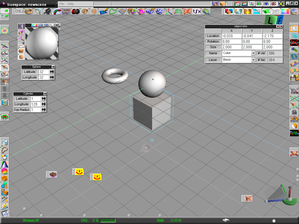
Task: Click the brown terrain floating icon
Action: coord(53,175)
